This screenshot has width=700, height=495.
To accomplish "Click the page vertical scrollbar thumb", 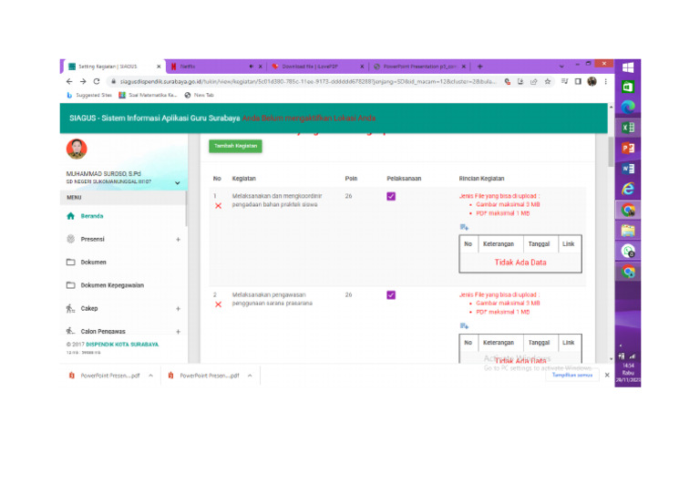I will 611,151.
